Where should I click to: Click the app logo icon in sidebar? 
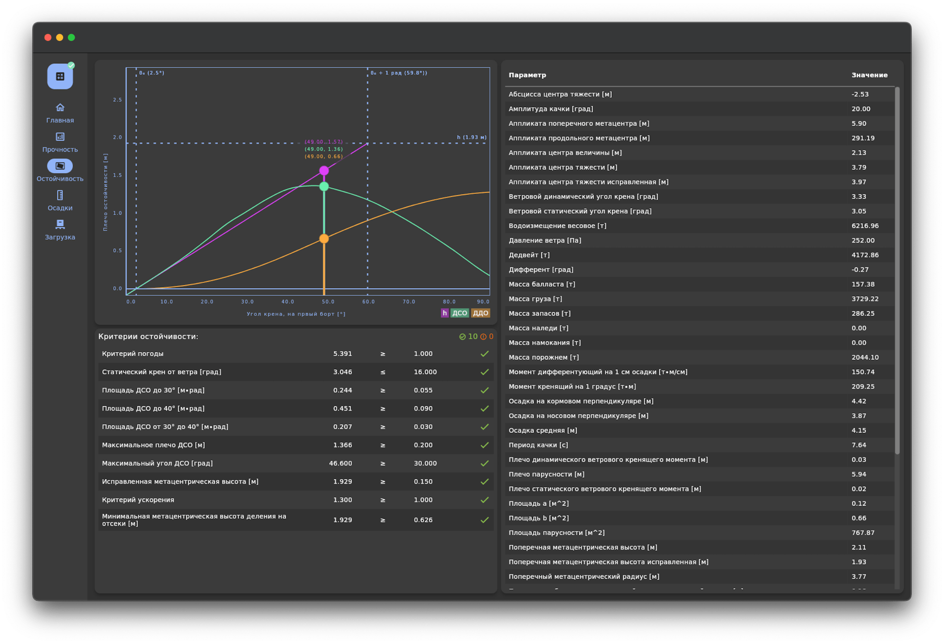point(60,76)
